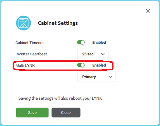Select the 25 sec heartbeat value

(x=88, y=54)
